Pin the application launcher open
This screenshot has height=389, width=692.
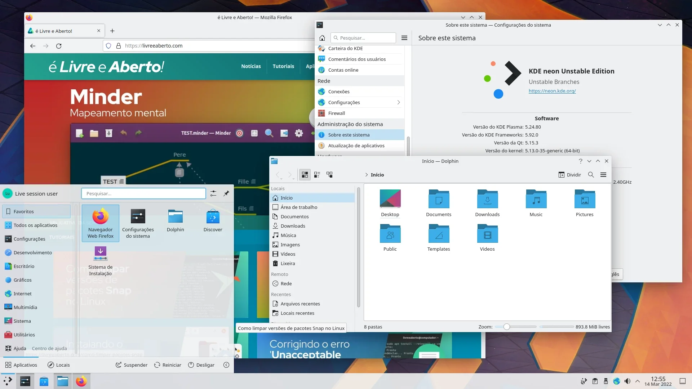coord(226,193)
